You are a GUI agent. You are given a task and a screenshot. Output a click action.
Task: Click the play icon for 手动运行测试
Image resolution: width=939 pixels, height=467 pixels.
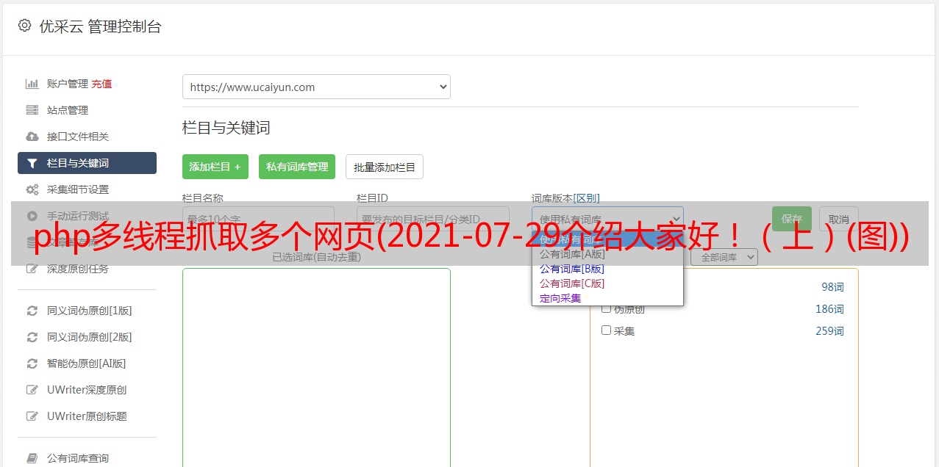click(x=32, y=216)
